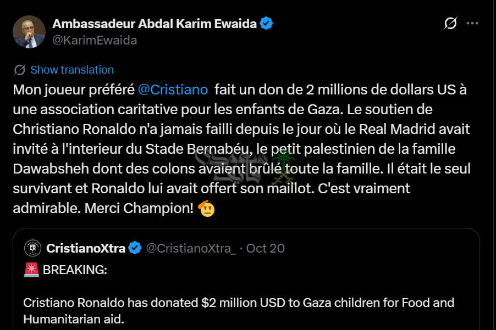Click Abdal Karim Ewaida's profile avatar

click(29, 32)
